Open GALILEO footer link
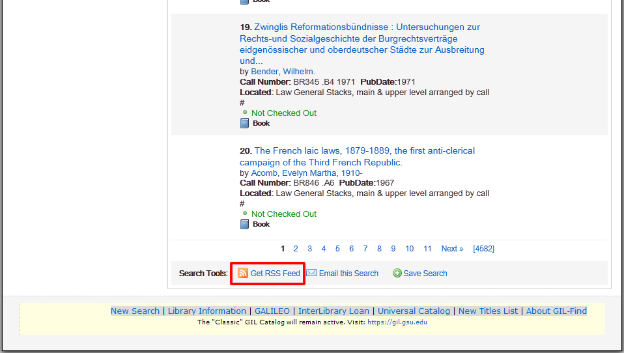 pyautogui.click(x=272, y=311)
